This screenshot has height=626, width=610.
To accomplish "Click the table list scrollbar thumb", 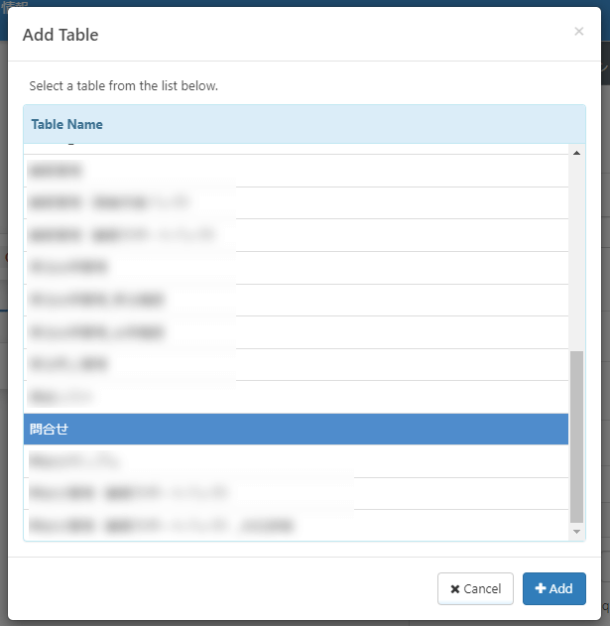I will (x=576, y=435).
